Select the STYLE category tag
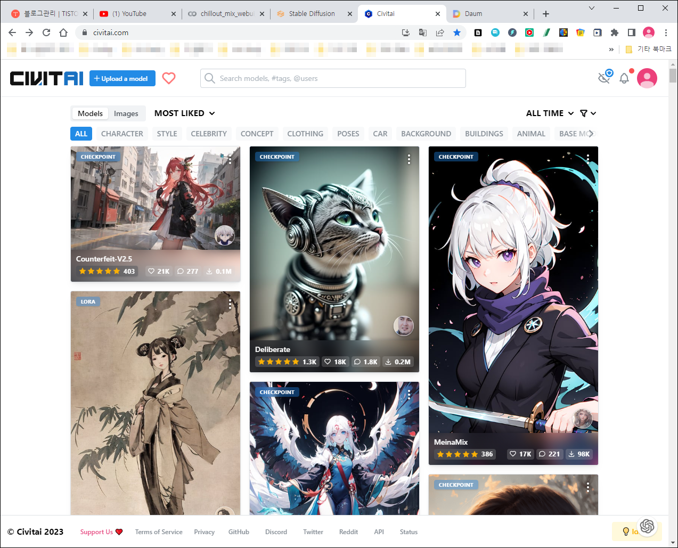 coord(167,134)
